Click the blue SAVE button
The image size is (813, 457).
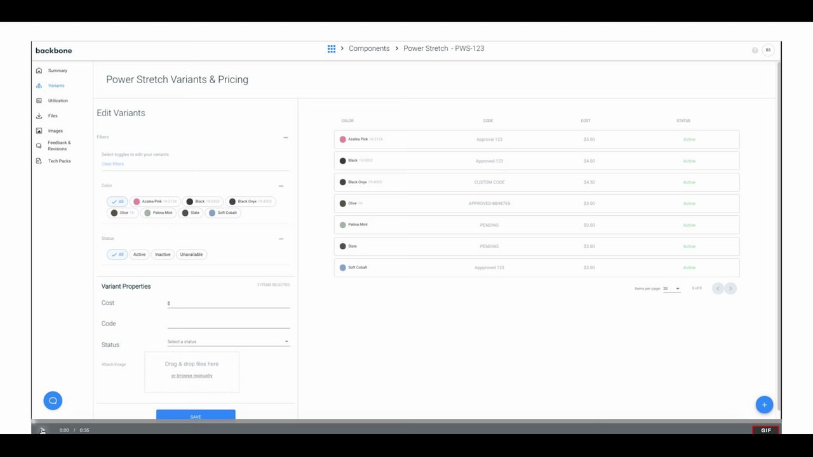[196, 415]
